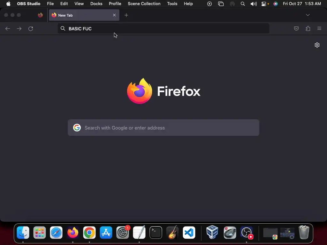The width and height of the screenshot is (327, 245).
Task: Open Spotlight search in menu bar
Action: [x=243, y=4]
